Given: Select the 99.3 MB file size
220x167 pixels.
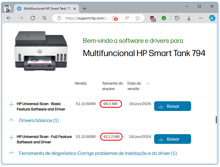Looking at the screenshot, I should (110, 104).
